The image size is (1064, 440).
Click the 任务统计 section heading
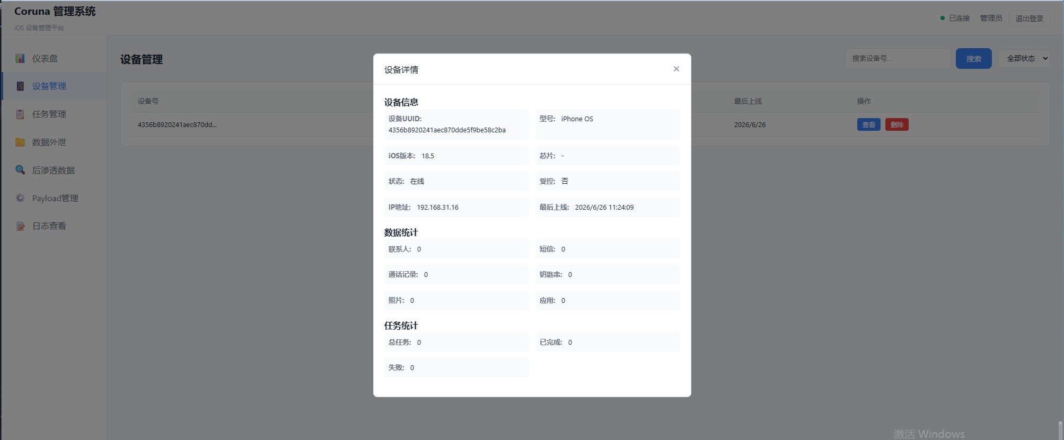[x=401, y=326]
